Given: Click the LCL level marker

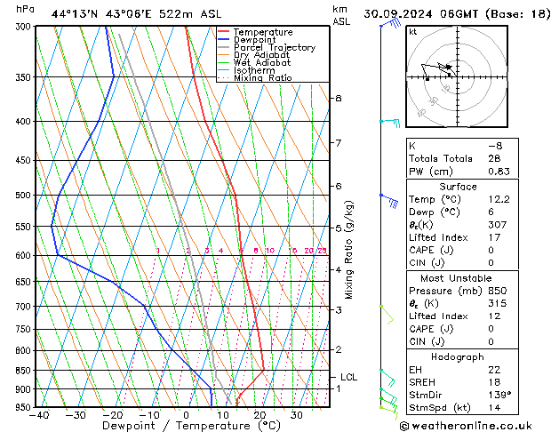Looking at the screenshot, I should click(348, 377).
